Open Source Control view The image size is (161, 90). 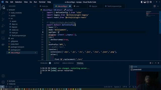[3, 19]
